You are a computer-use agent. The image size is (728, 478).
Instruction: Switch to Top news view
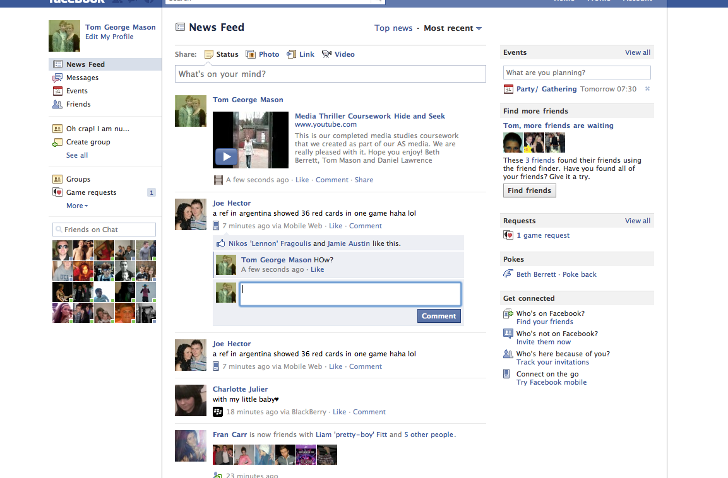tap(393, 28)
